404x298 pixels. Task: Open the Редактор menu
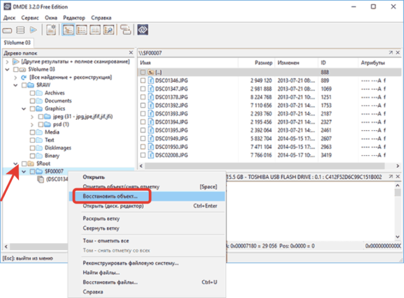pyautogui.click(x=74, y=18)
